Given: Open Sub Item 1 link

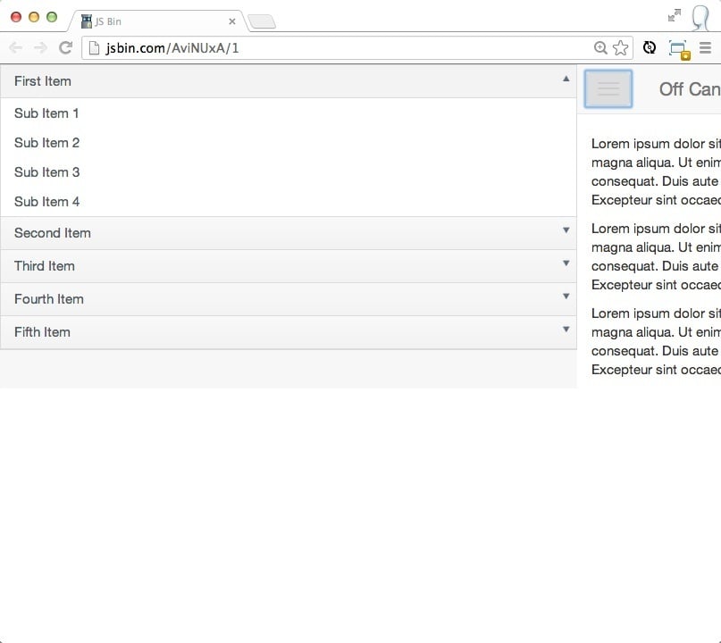Looking at the screenshot, I should pyautogui.click(x=46, y=113).
